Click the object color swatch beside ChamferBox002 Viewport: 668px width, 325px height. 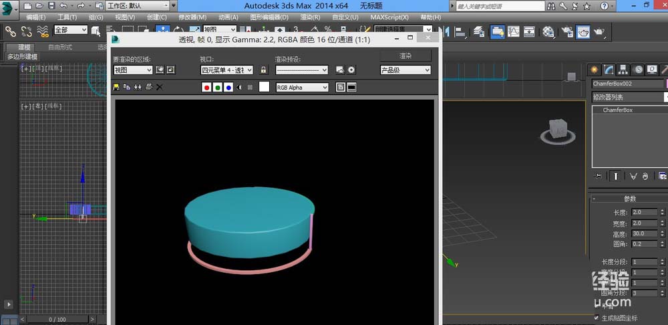[x=666, y=84]
